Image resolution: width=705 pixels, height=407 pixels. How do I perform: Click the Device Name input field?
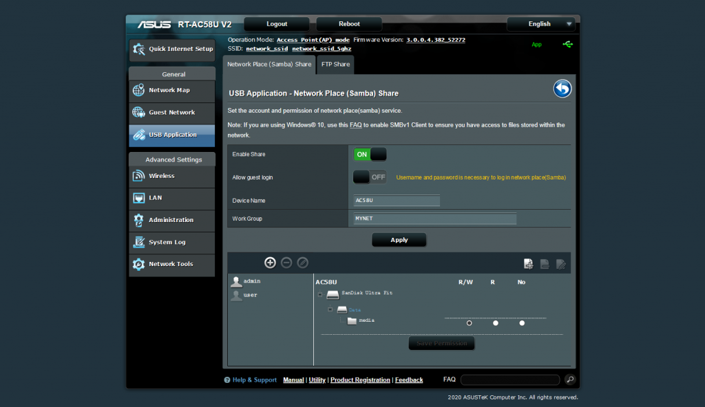click(x=397, y=200)
